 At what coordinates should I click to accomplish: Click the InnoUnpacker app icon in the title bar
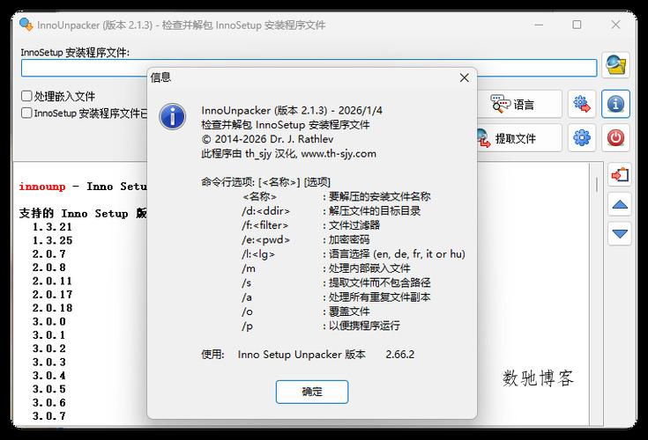pos(26,25)
